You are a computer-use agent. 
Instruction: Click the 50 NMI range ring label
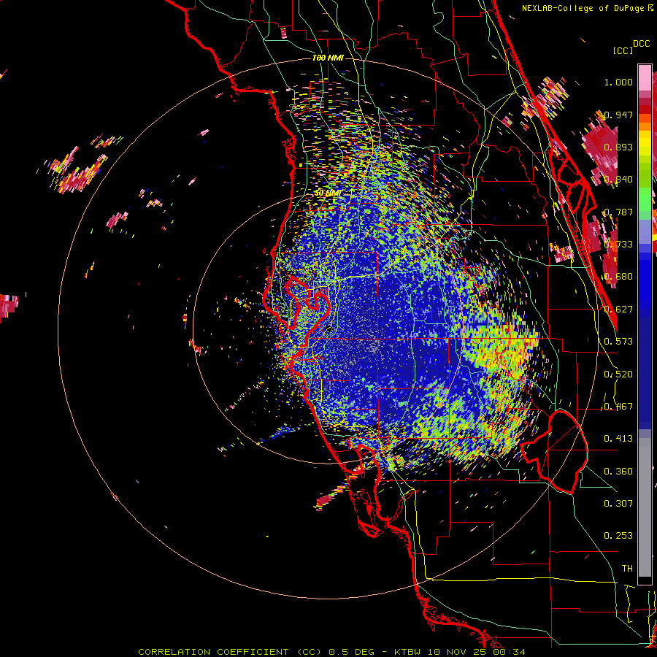pos(328,193)
